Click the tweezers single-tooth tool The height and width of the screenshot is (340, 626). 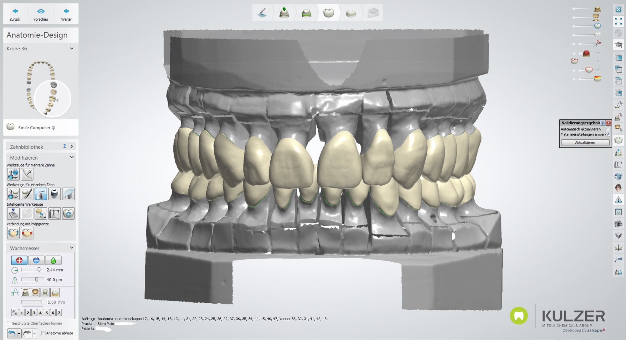27,194
